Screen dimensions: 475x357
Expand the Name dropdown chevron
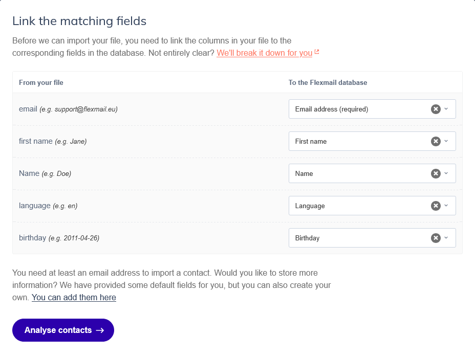coord(446,173)
